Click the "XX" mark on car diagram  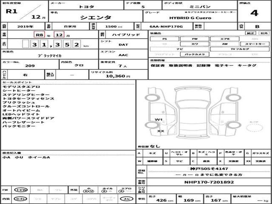click(x=161, y=131)
